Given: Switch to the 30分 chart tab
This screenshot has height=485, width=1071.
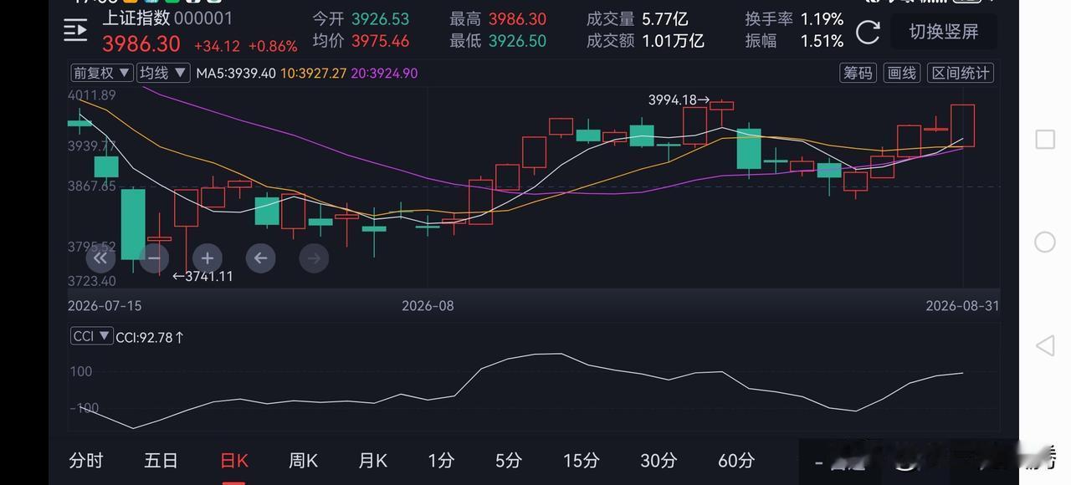Looking at the screenshot, I should [658, 460].
